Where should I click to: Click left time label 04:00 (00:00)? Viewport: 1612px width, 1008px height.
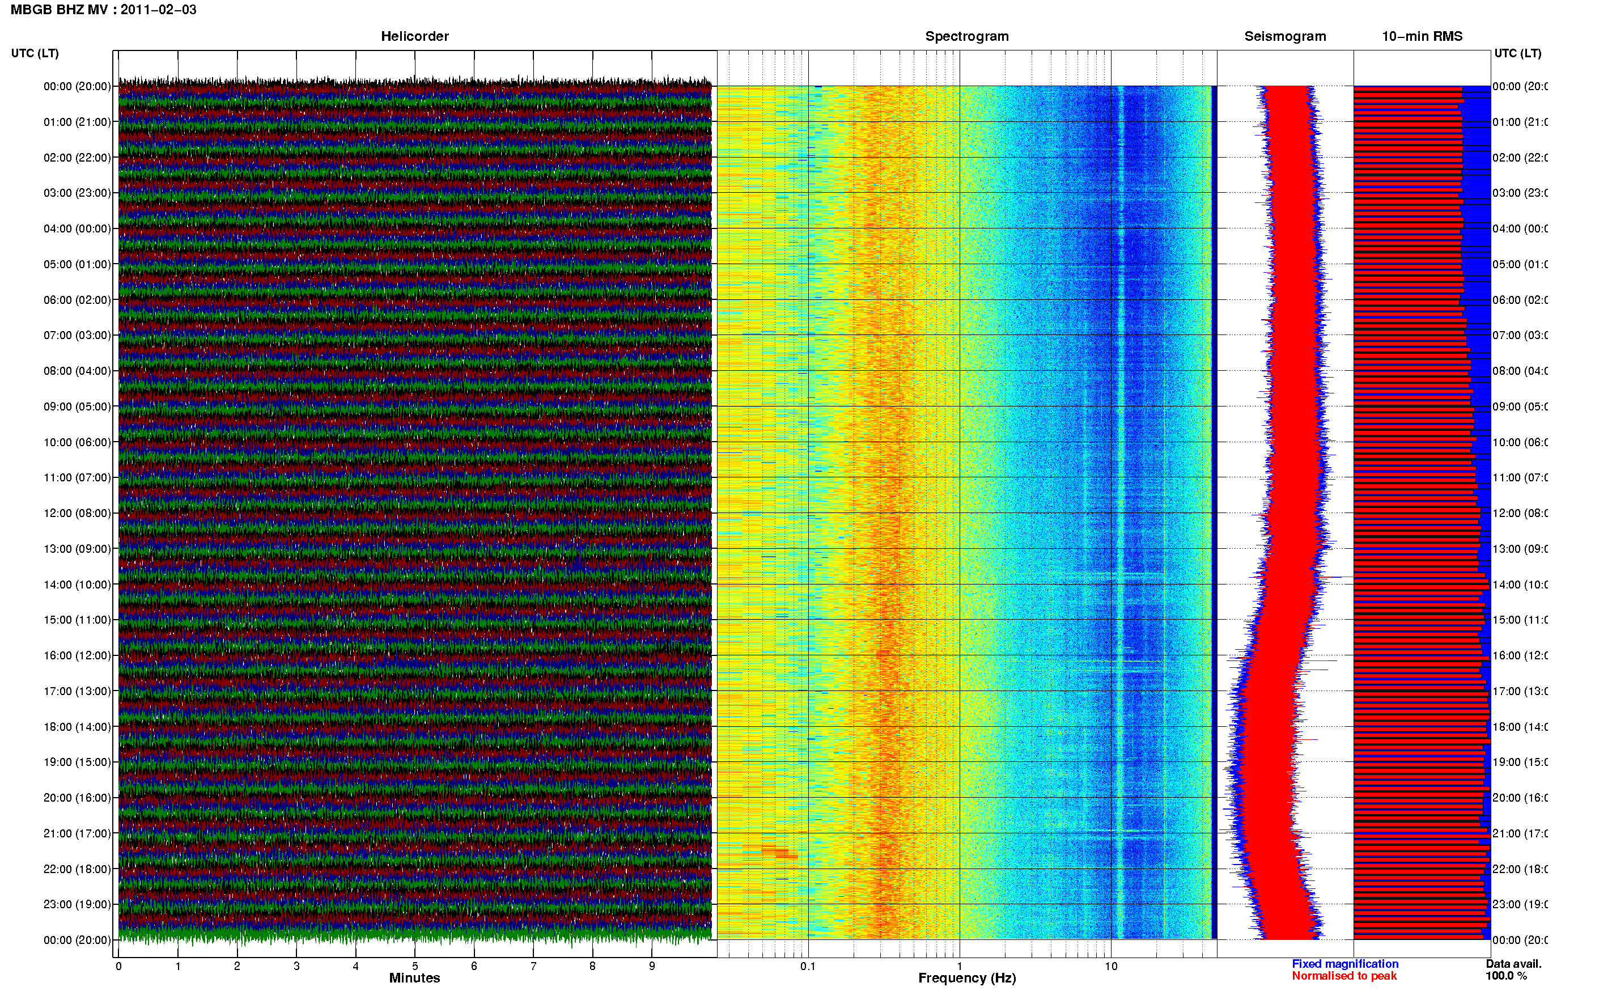[x=77, y=228]
